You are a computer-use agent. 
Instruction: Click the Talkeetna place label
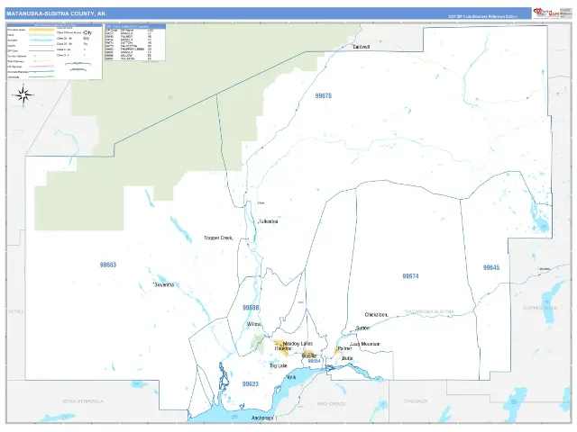pos(269,221)
